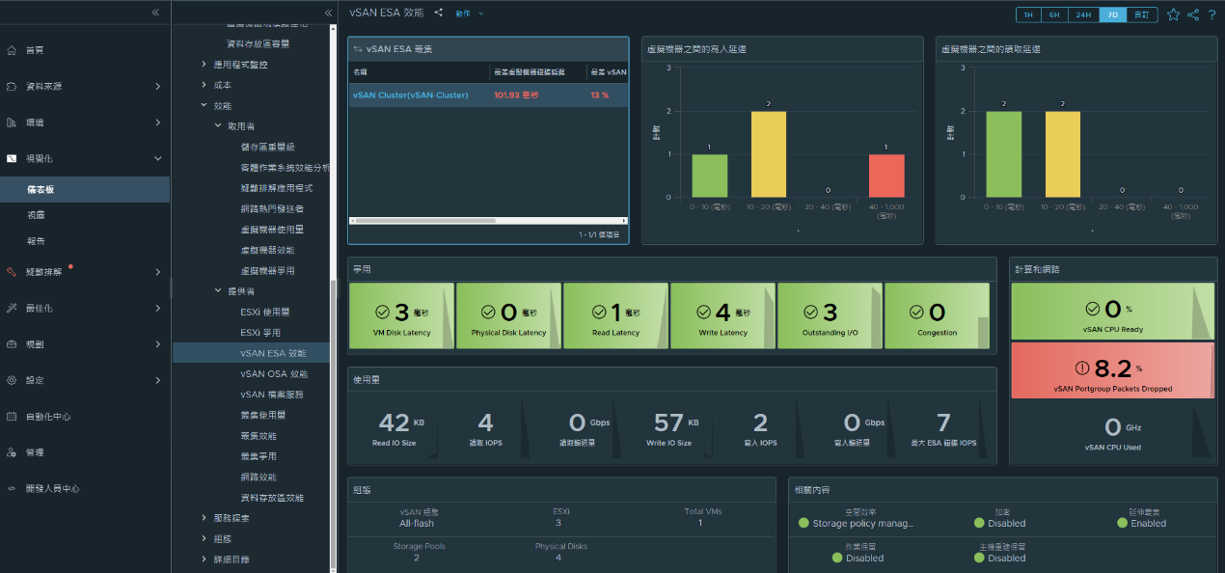Viewport: 1225px width, 573px height.
Task: Click the check icon on vSAN CPU Ready tile
Action: pyautogui.click(x=1093, y=309)
